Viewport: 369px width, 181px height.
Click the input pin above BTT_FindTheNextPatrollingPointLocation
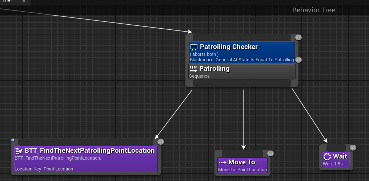tap(86, 142)
